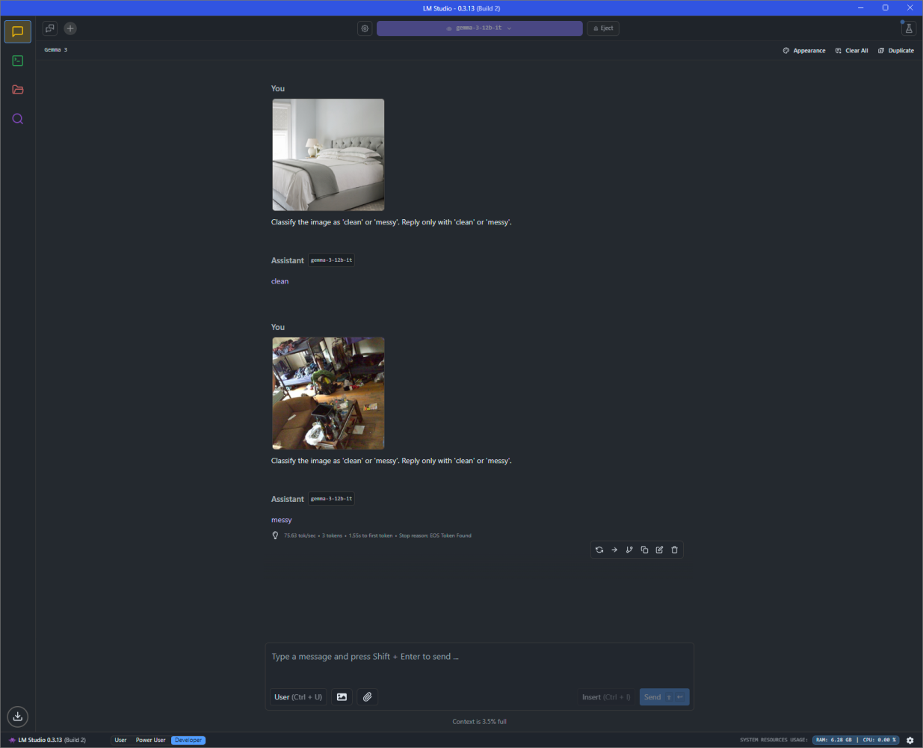Viewport: 923px width, 748px height.
Task: Open the Discover search icon in sidebar
Action: [x=18, y=119]
